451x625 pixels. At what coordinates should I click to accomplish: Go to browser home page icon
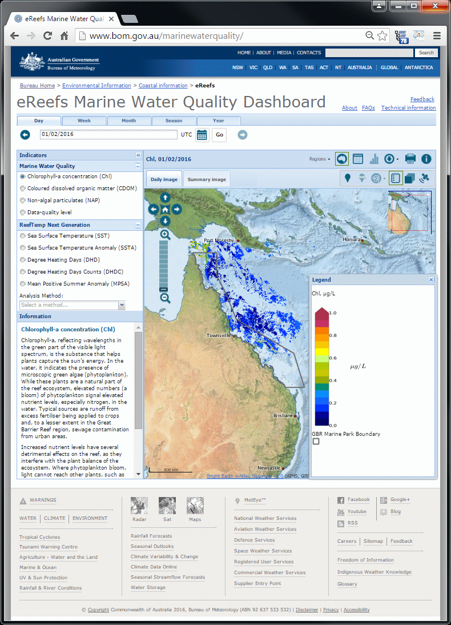point(64,35)
